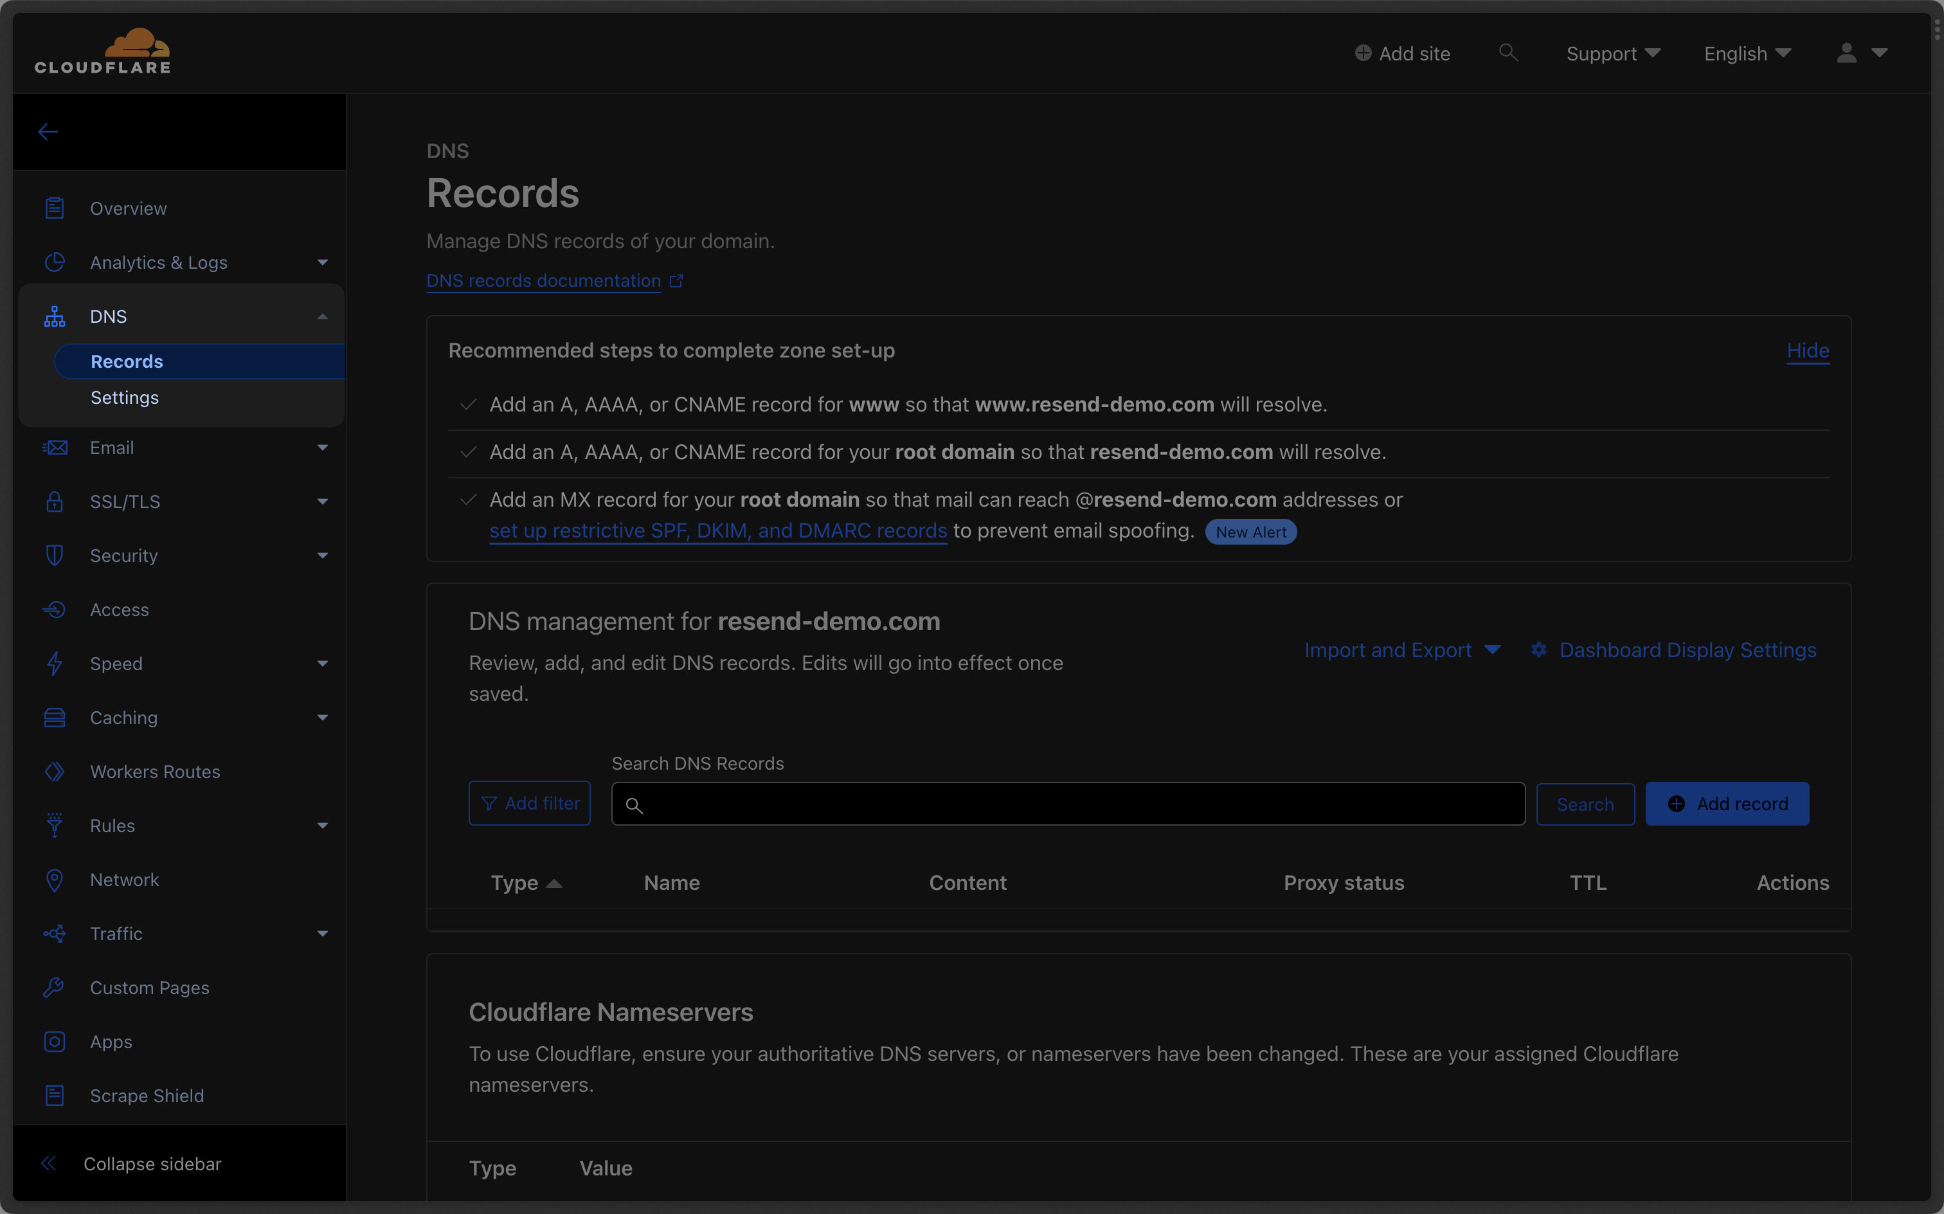Click the Overview clipboard icon
The height and width of the screenshot is (1214, 1944).
(55, 208)
